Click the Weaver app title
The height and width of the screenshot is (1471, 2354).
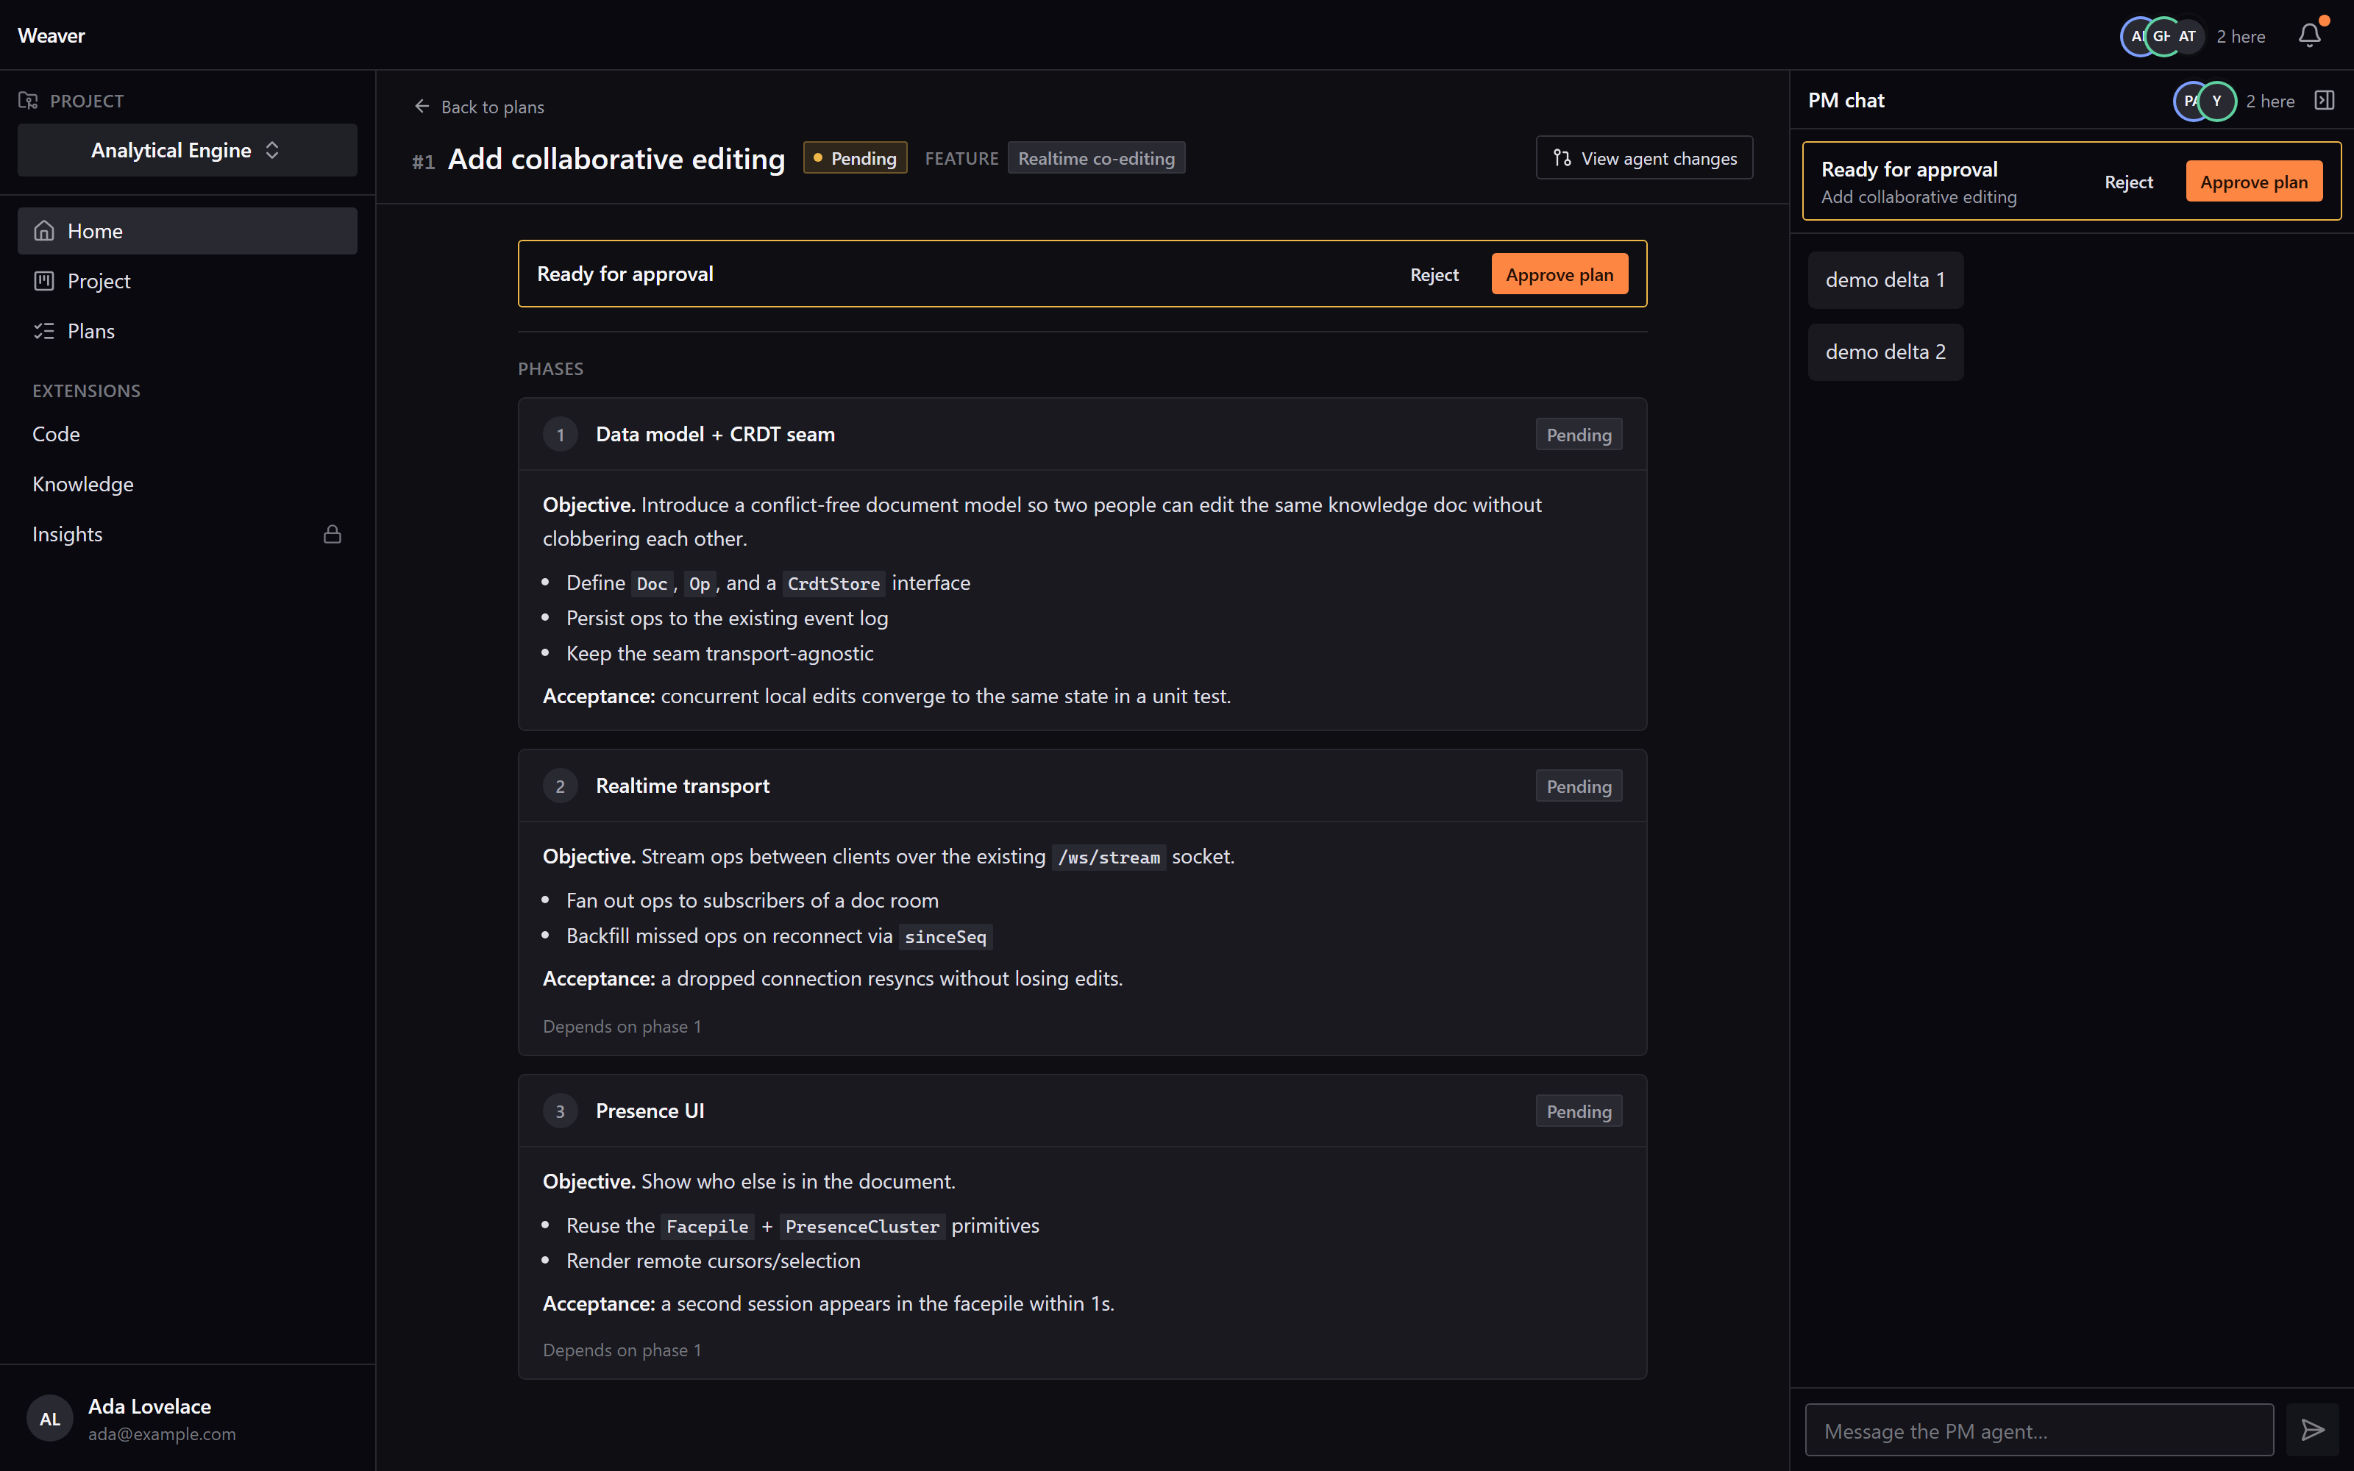point(51,36)
